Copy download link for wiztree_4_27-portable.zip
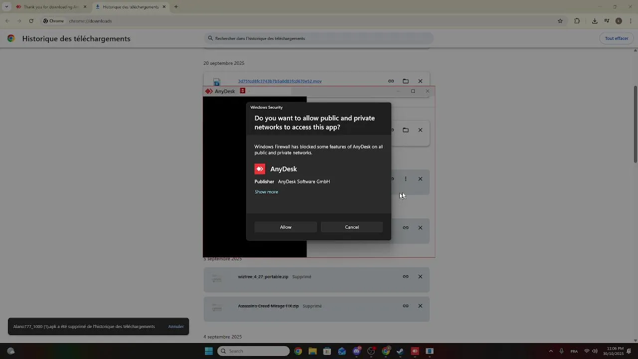 [x=406, y=277]
